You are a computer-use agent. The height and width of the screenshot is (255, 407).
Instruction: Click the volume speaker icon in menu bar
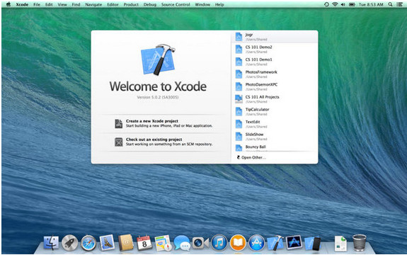[343, 4]
